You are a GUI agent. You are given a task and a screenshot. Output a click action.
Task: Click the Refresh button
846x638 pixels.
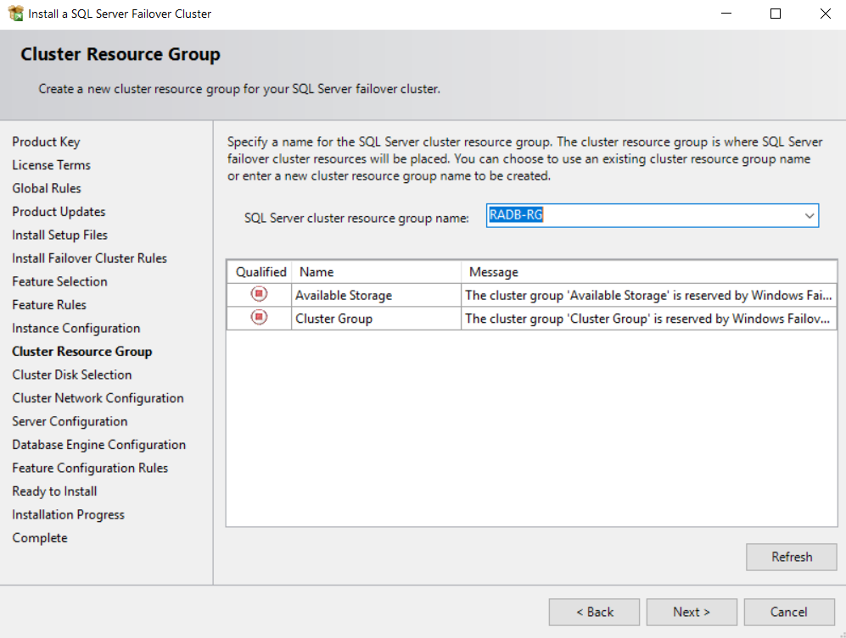[x=792, y=557]
